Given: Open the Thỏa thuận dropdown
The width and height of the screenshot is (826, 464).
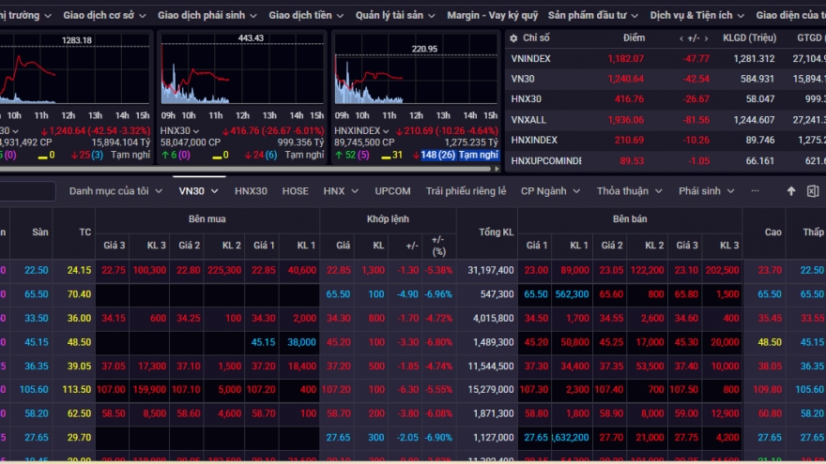Looking at the screenshot, I should pyautogui.click(x=629, y=191).
